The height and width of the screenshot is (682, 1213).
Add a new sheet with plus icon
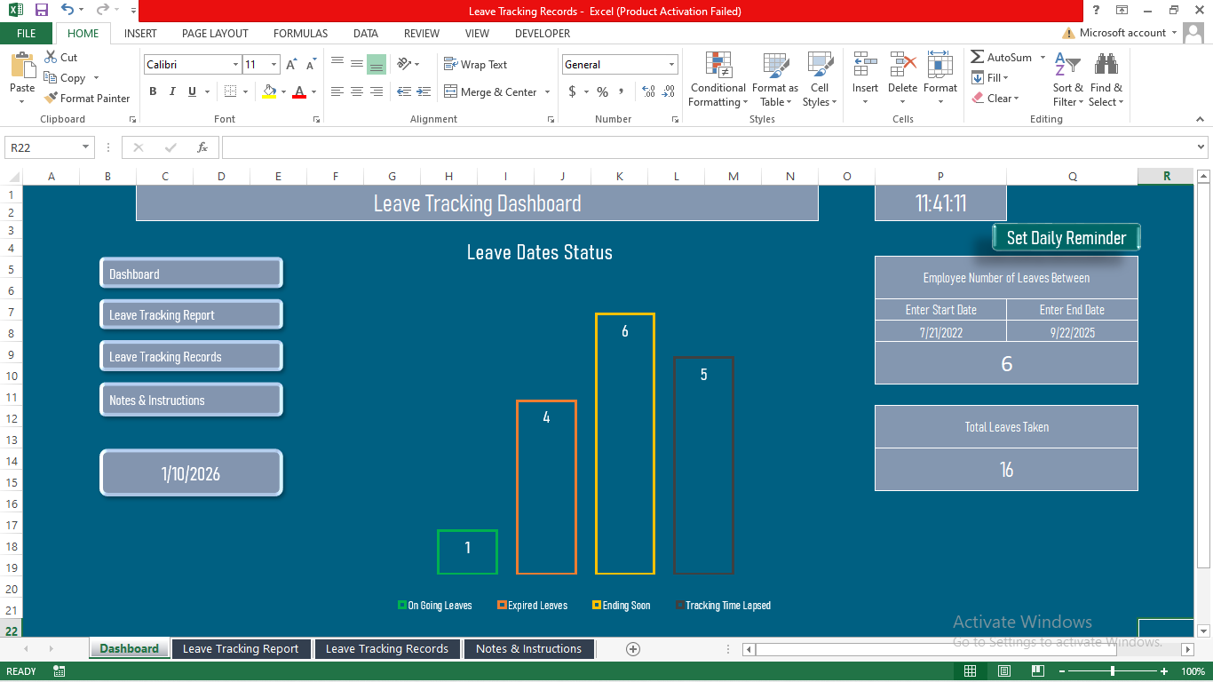633,649
